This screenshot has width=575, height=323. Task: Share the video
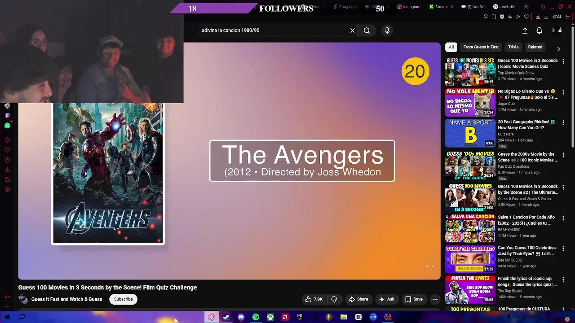[x=358, y=299]
